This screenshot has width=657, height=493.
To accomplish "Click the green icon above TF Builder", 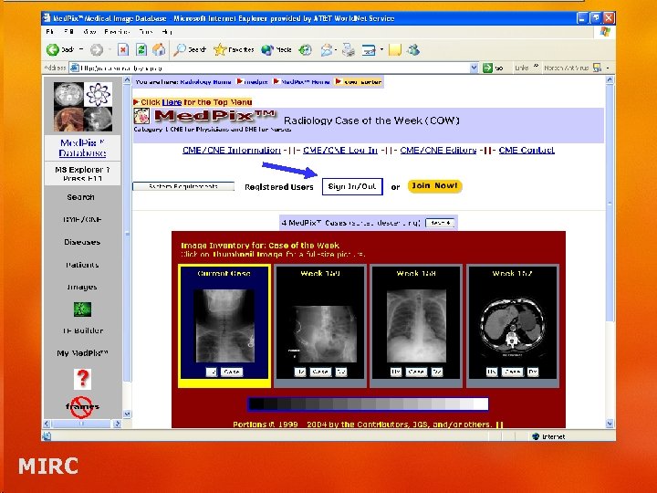I will 82,309.
